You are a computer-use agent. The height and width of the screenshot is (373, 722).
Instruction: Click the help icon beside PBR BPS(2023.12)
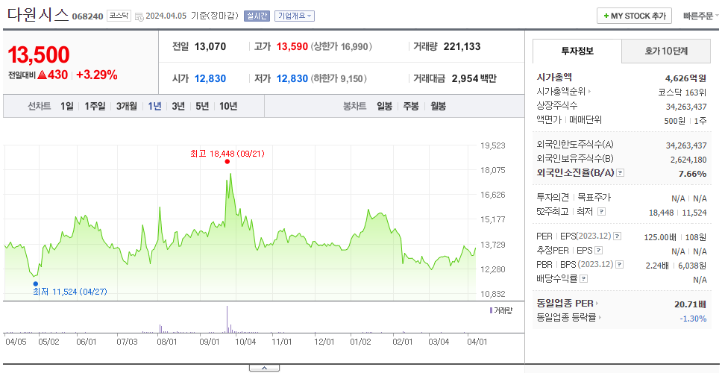[620, 264]
